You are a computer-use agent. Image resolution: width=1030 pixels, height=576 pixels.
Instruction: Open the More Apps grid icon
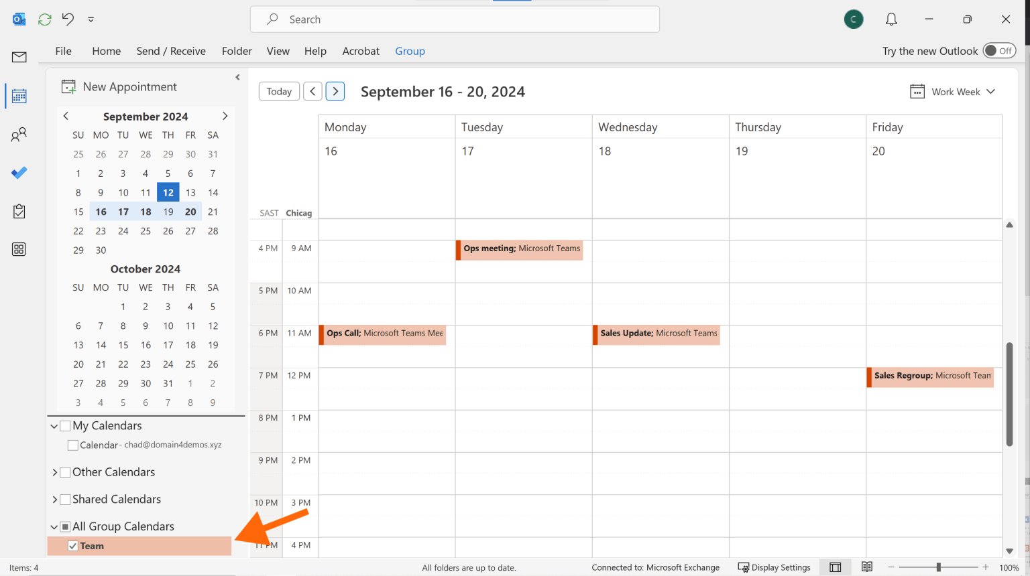(x=19, y=249)
